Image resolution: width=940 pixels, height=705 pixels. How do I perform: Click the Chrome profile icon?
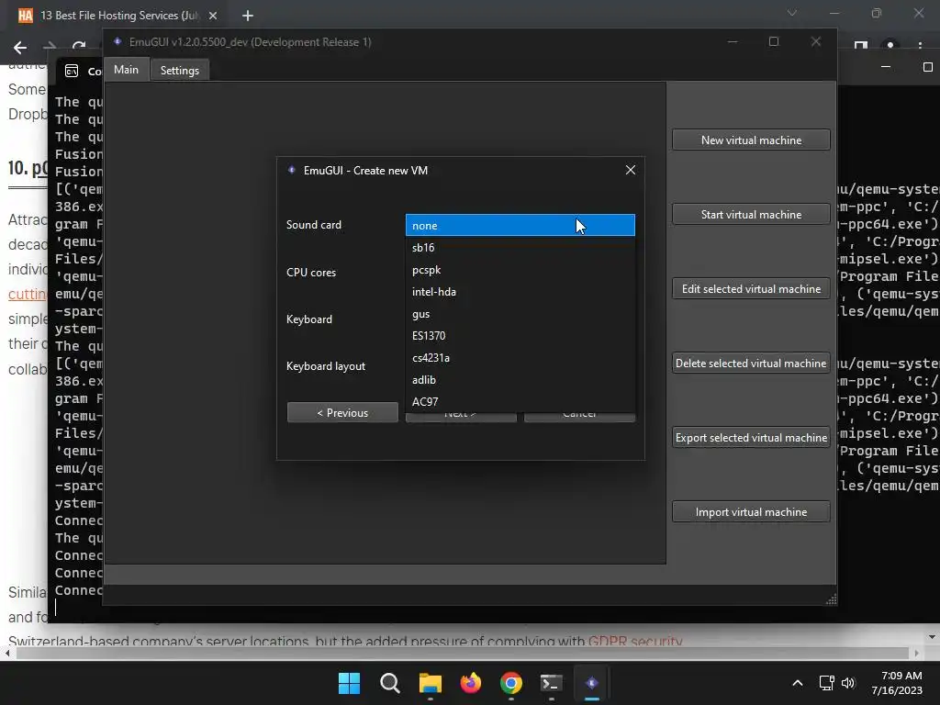(890, 46)
